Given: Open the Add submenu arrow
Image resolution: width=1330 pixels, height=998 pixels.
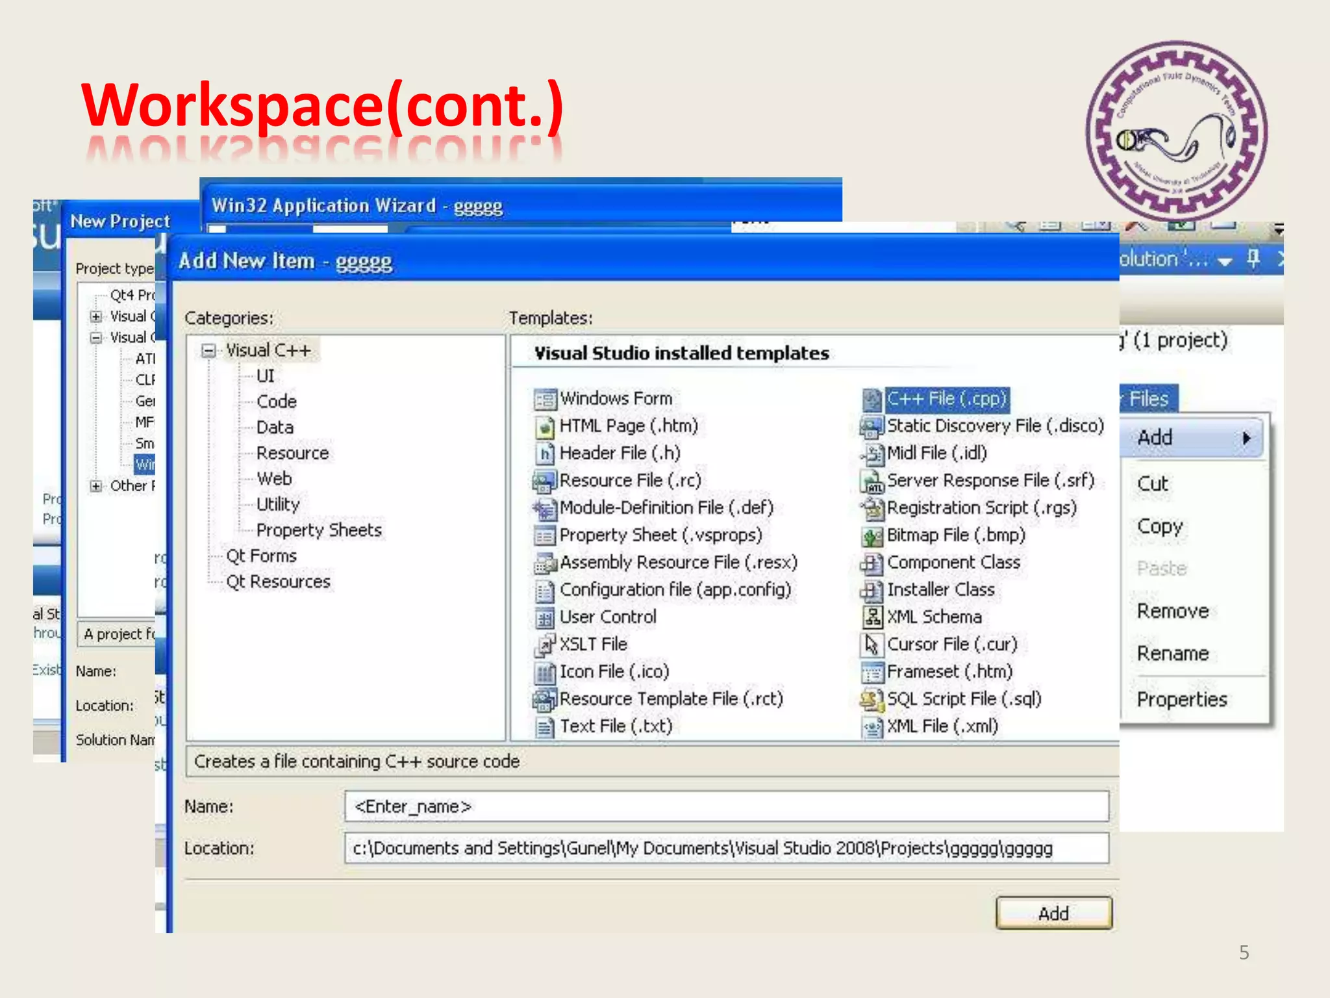Looking at the screenshot, I should click(x=1246, y=438).
